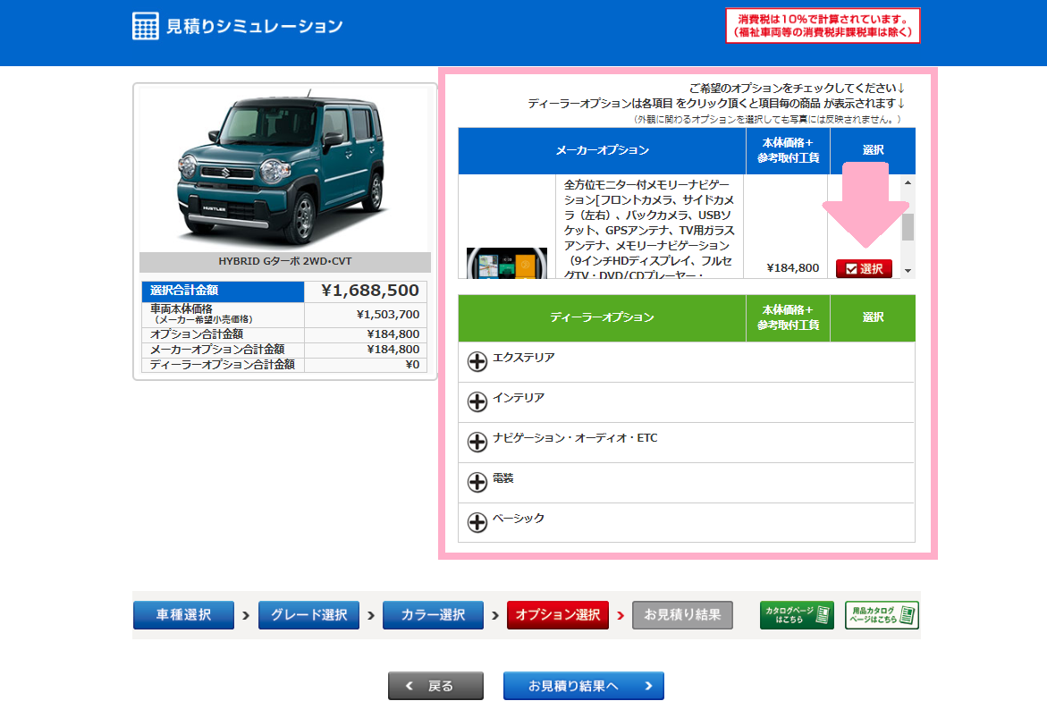
Task: Click the 車両本体価格 ¥1,503,700 value
Action: pyautogui.click(x=388, y=315)
